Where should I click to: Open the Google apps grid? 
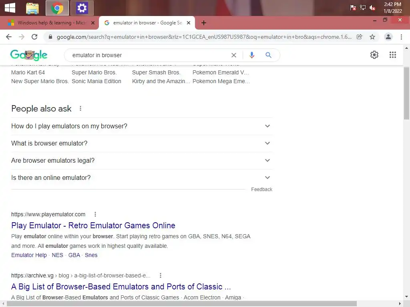[393, 55]
